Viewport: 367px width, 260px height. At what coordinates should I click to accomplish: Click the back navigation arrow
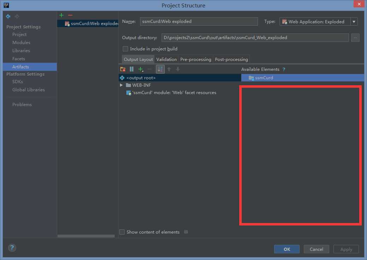pyautogui.click(x=8, y=16)
